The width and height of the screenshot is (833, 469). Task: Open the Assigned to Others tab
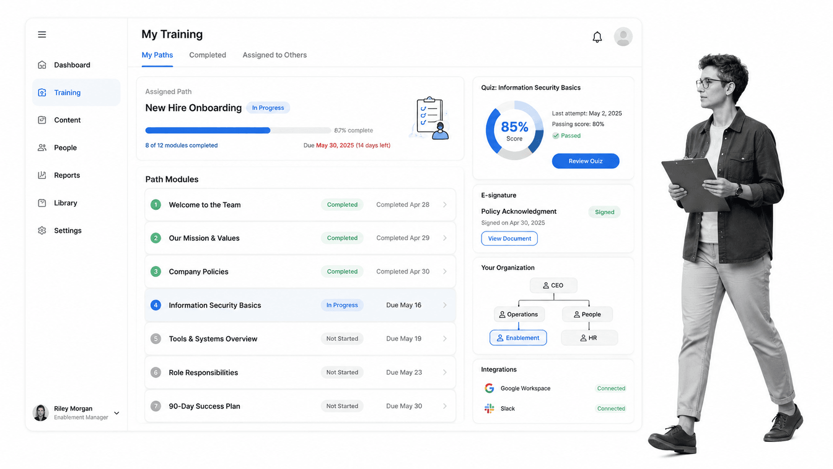coord(275,55)
